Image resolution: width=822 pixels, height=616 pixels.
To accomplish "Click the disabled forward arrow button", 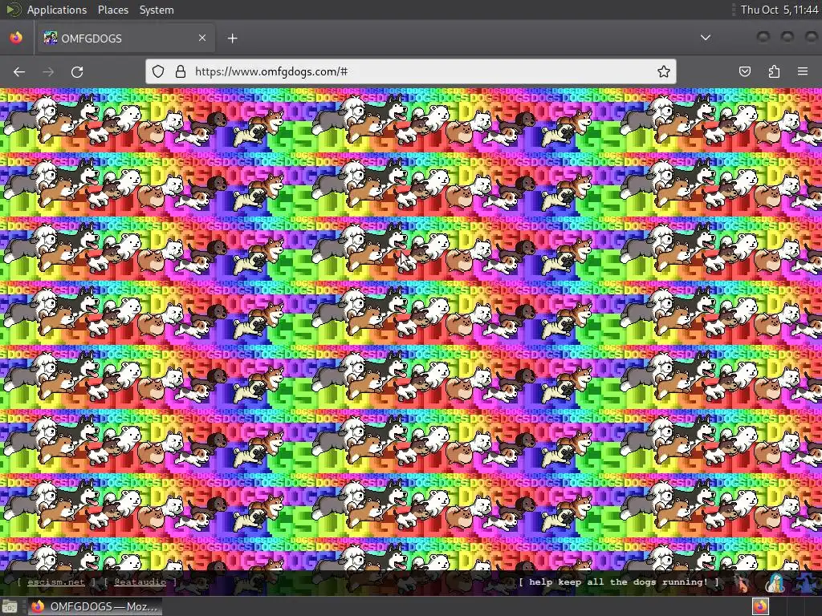I will tap(48, 71).
